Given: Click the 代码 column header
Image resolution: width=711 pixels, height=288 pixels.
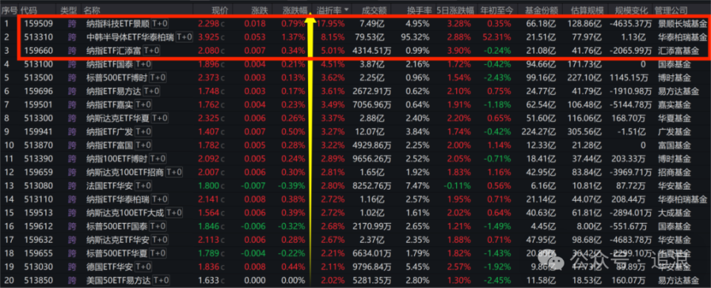Looking at the screenshot, I should (x=30, y=10).
